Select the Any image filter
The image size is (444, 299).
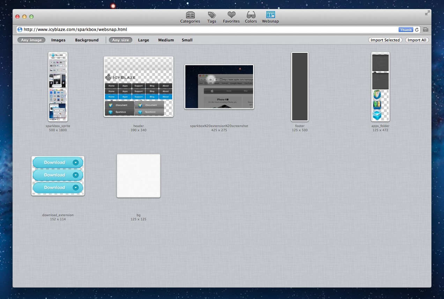tap(31, 40)
